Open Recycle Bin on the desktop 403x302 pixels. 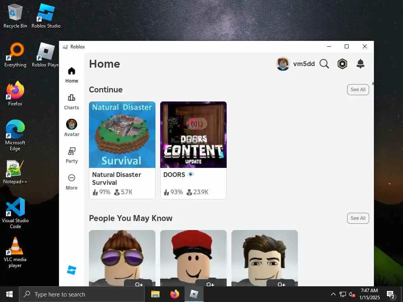click(x=15, y=16)
